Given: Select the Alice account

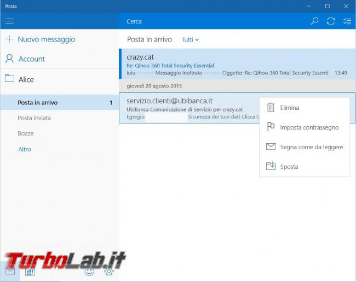Looking at the screenshot, I should click(x=26, y=79).
